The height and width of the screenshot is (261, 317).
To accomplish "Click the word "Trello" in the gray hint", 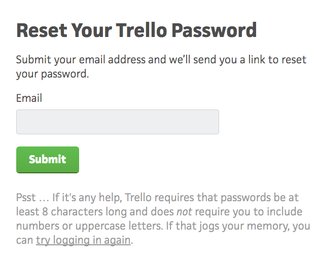I will (x=139, y=196).
